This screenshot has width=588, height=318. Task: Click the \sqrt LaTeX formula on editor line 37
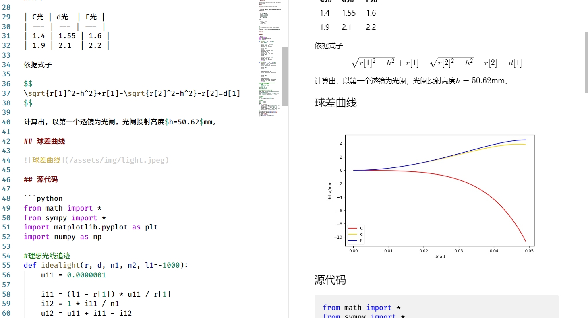click(x=132, y=93)
